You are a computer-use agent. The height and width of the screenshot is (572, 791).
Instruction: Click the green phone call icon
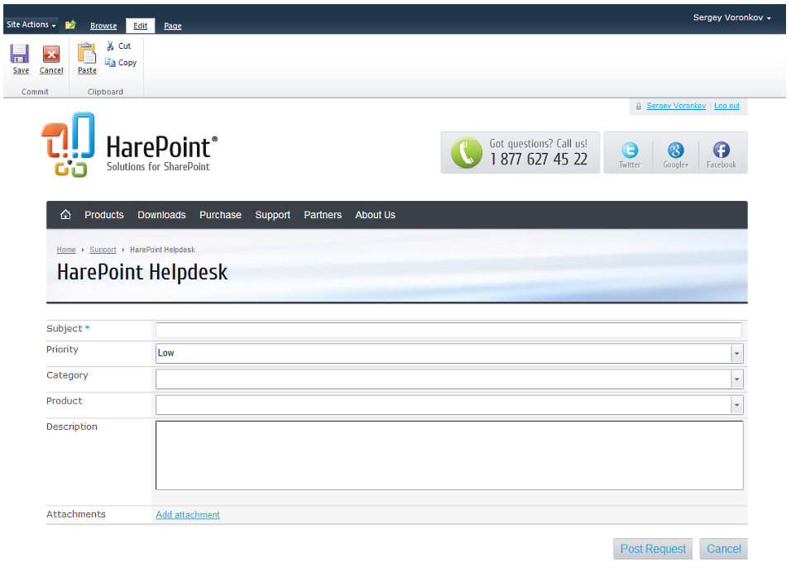click(x=466, y=153)
